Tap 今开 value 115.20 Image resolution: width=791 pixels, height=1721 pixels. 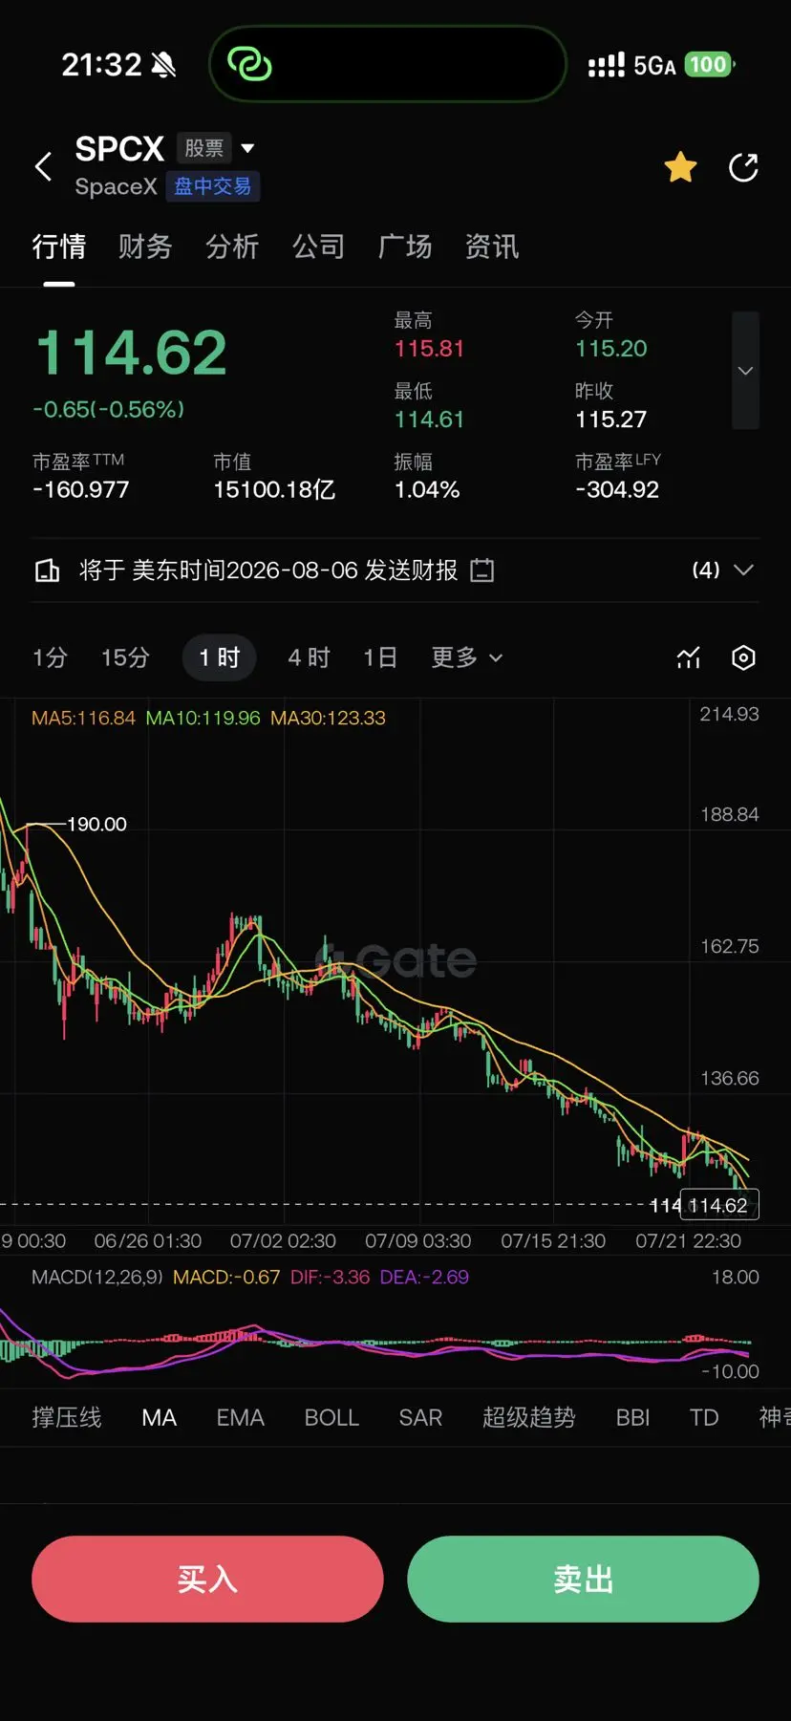coord(610,349)
